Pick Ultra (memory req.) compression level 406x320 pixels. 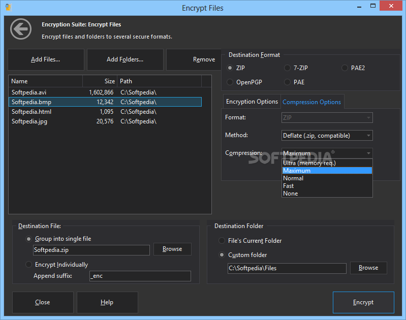point(327,163)
